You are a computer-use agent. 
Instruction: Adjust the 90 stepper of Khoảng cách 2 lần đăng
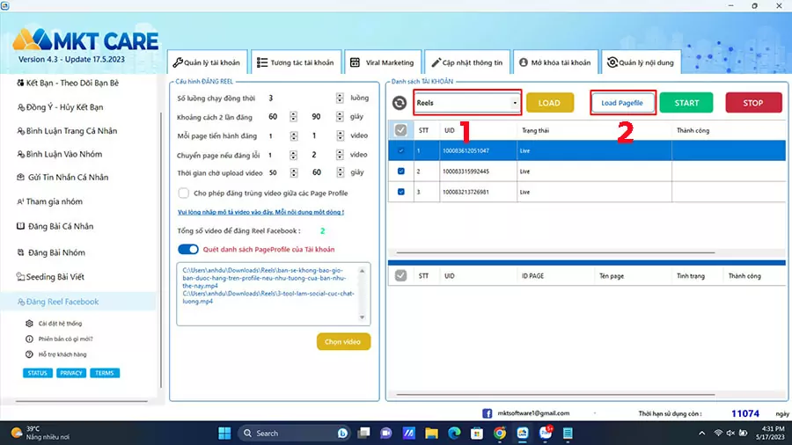click(x=340, y=117)
